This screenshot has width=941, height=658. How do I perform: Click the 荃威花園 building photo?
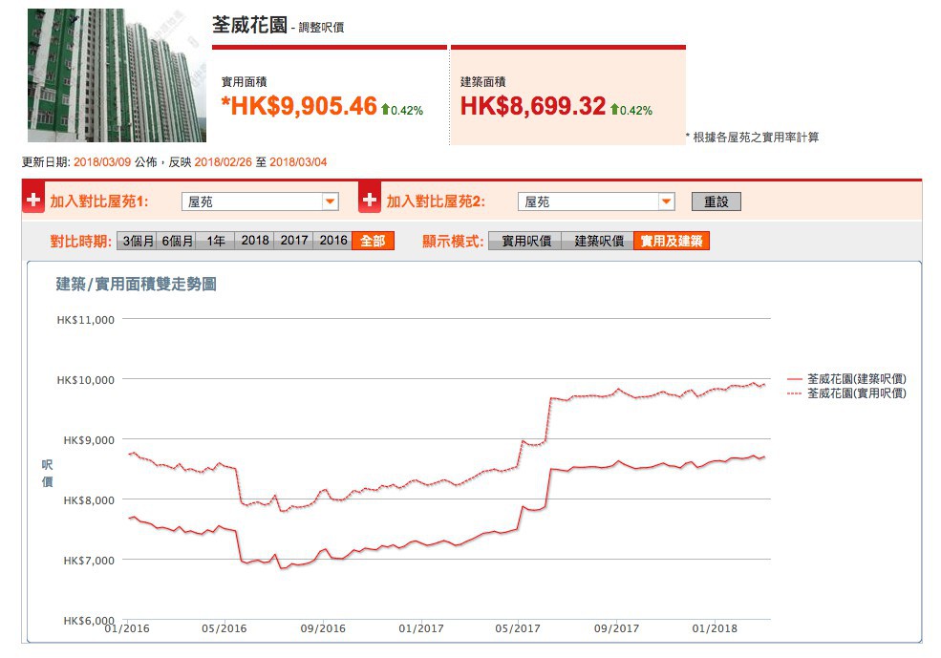(117, 75)
